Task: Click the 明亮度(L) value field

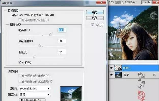Action: click(62, 30)
